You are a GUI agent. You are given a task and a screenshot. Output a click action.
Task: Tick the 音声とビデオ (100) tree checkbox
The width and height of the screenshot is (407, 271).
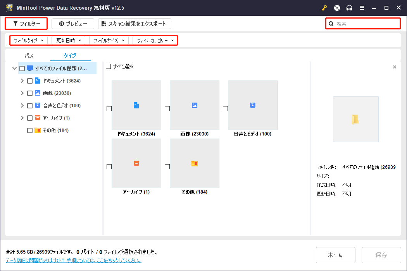point(29,106)
